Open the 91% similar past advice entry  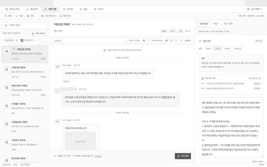coord(231,84)
